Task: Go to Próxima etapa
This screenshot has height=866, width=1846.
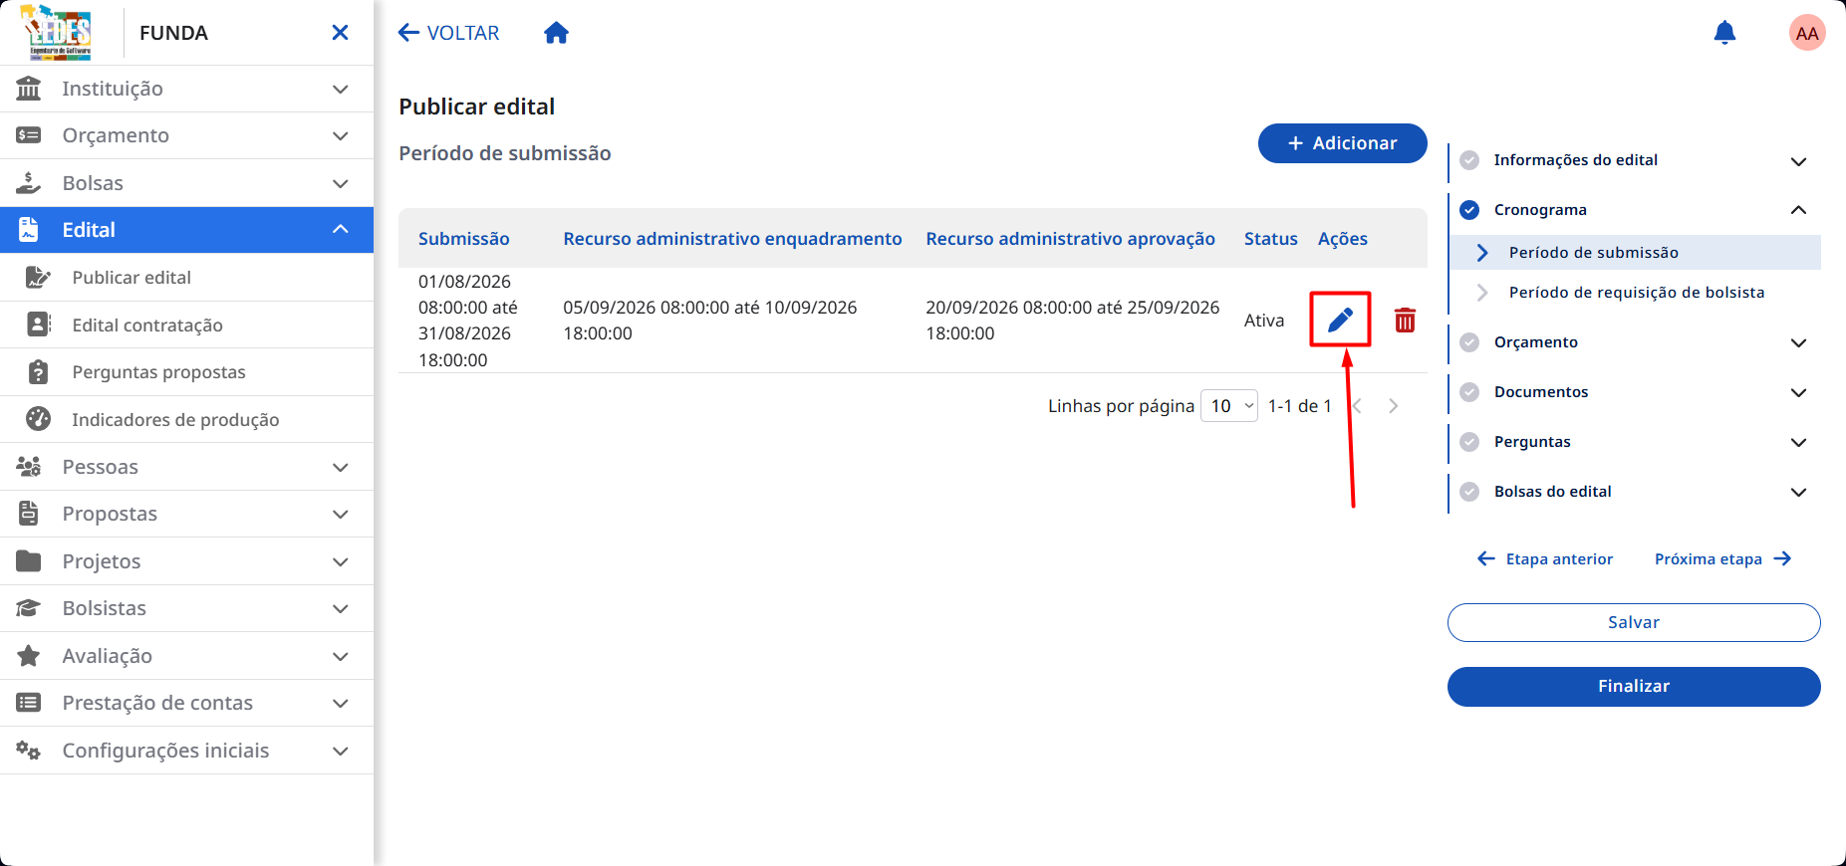Action: tap(1723, 559)
